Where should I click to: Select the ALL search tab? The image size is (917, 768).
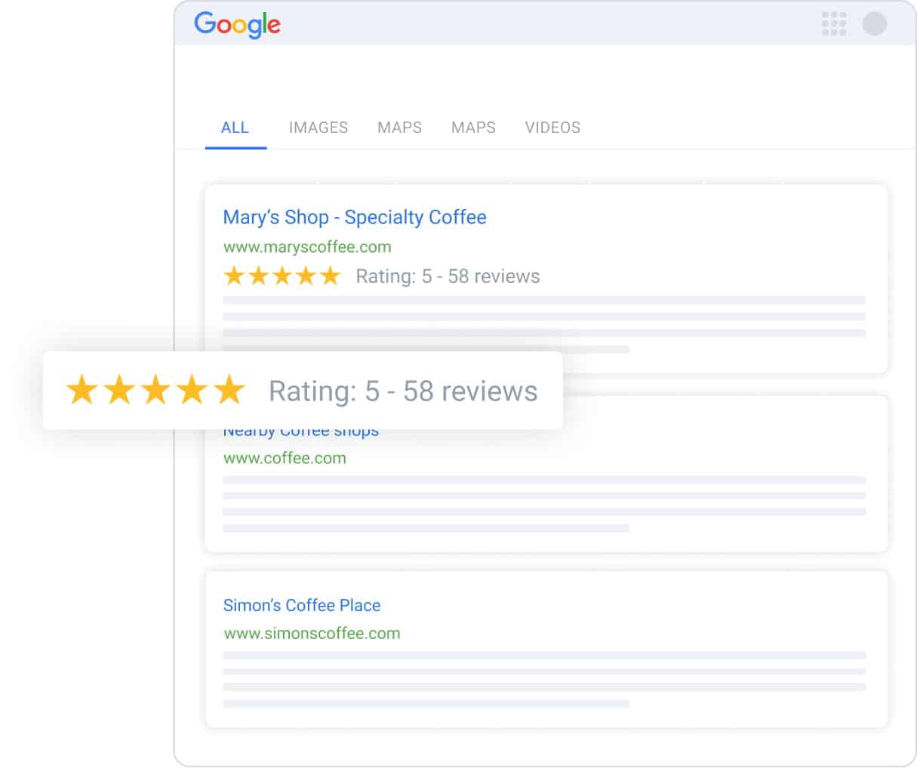(x=235, y=127)
